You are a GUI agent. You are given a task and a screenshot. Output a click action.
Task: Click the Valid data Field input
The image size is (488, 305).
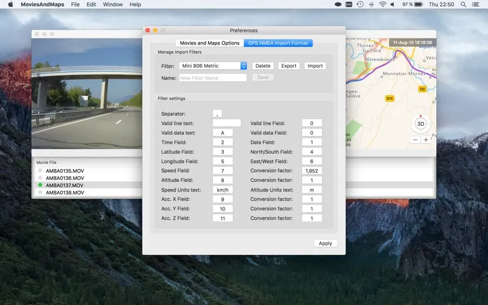(x=312, y=132)
